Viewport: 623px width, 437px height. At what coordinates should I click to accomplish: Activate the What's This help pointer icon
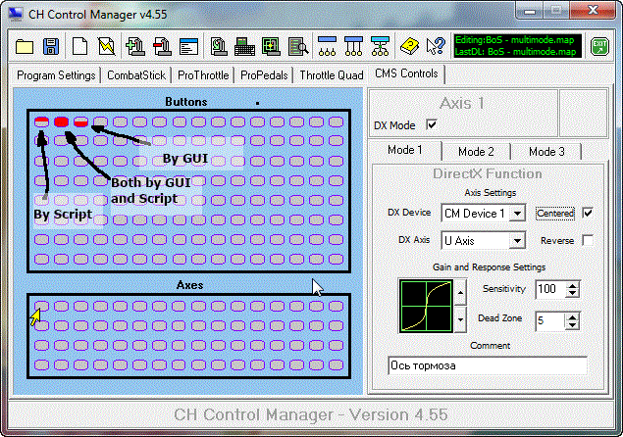coord(436,46)
